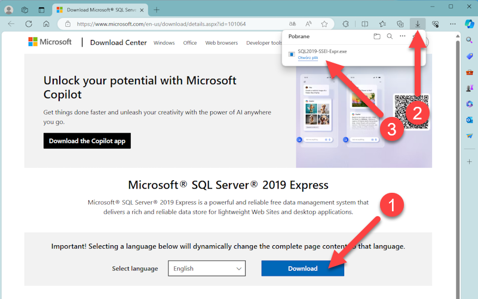Open the Windows navigation menu
This screenshot has width=478, height=299.
click(x=164, y=43)
